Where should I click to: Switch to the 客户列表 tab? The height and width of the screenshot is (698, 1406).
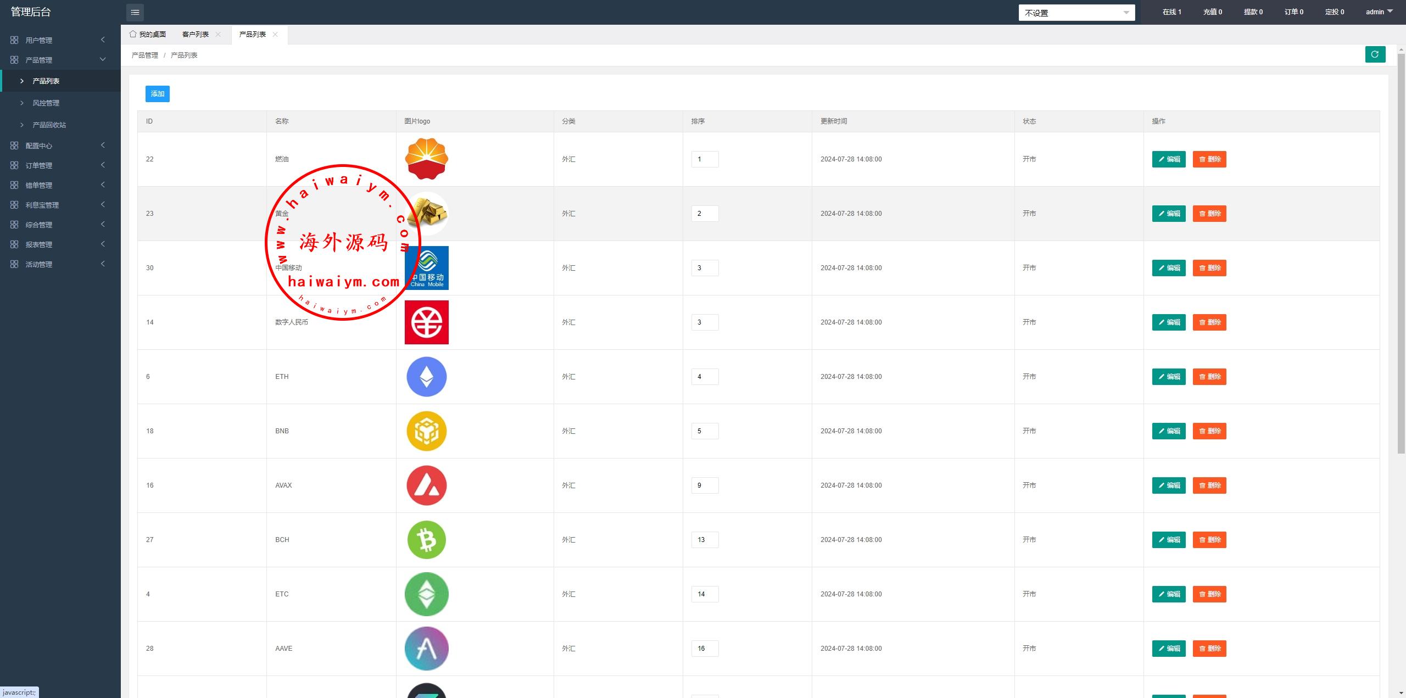coord(196,35)
